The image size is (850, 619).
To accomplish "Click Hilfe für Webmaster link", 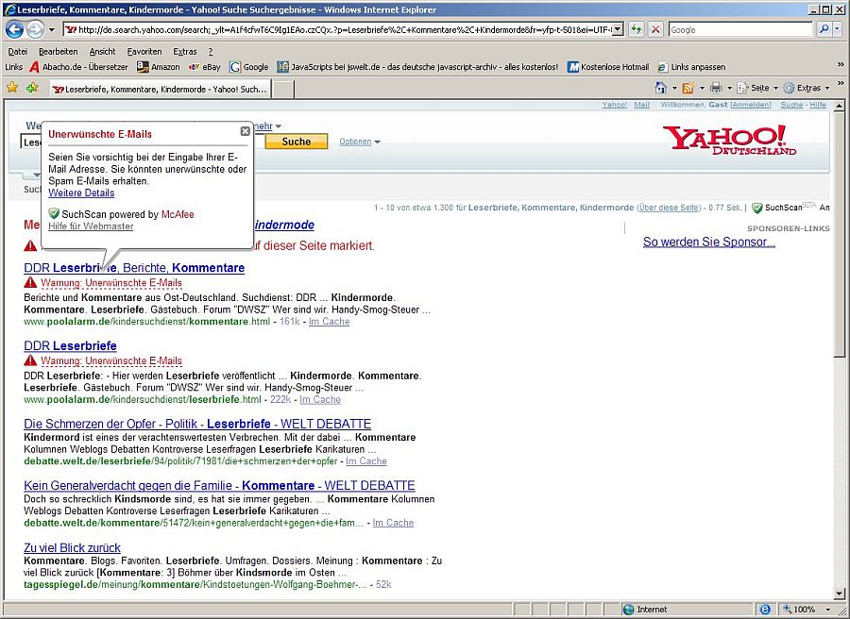I will (x=91, y=226).
